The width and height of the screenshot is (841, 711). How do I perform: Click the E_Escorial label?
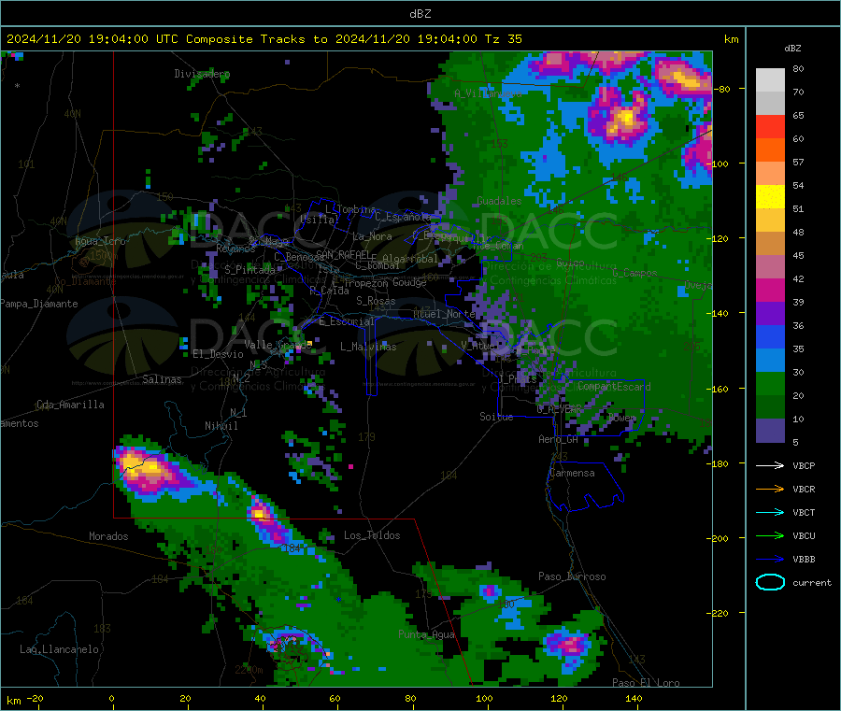coord(346,321)
